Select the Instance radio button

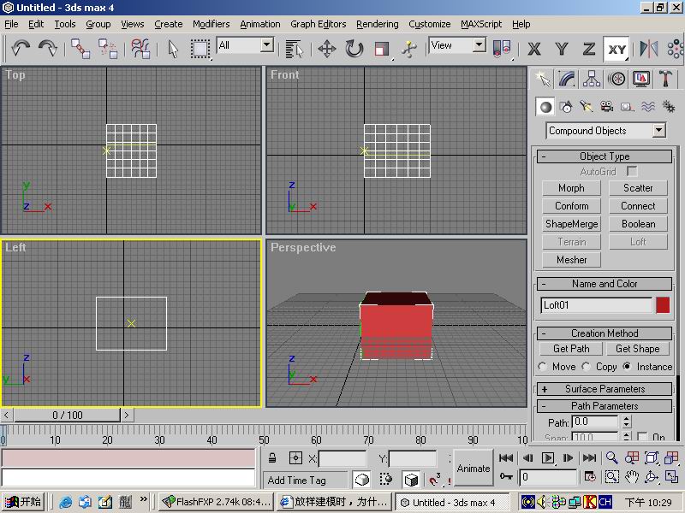click(627, 367)
